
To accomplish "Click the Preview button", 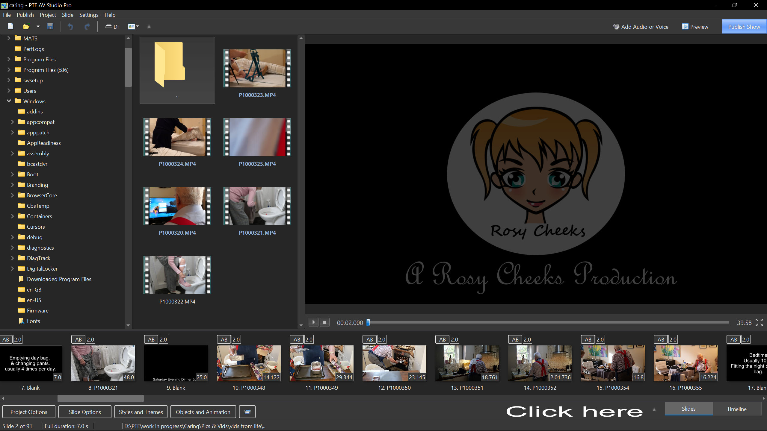I will click(695, 27).
